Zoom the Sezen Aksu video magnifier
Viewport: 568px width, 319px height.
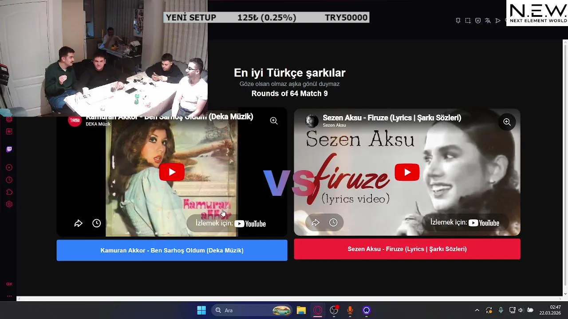507,122
